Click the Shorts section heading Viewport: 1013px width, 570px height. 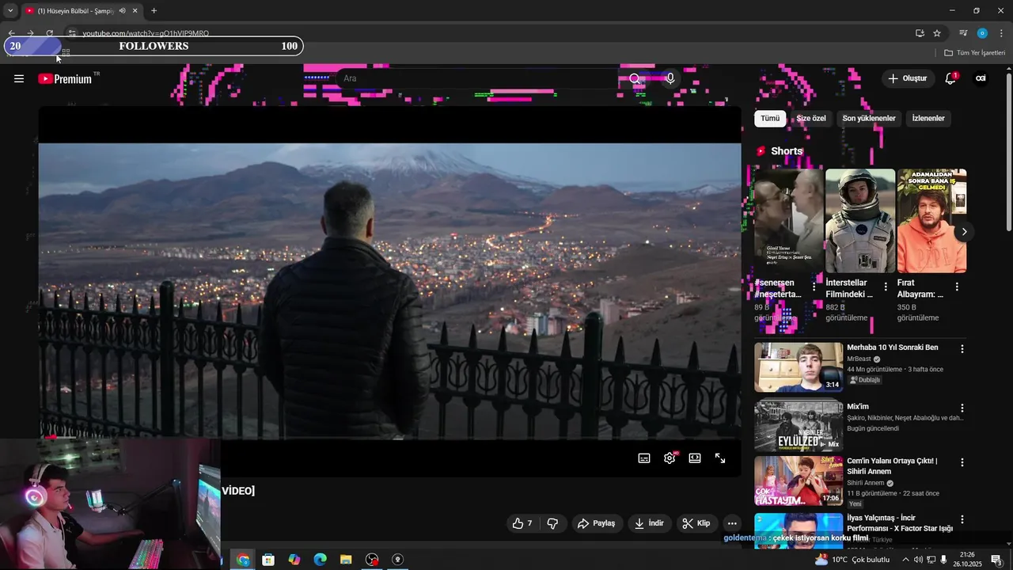pyautogui.click(x=787, y=151)
